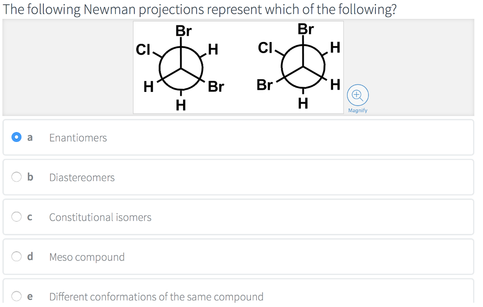Choose option c Constitutional isomers
This screenshot has width=483, height=307.
click(x=17, y=216)
